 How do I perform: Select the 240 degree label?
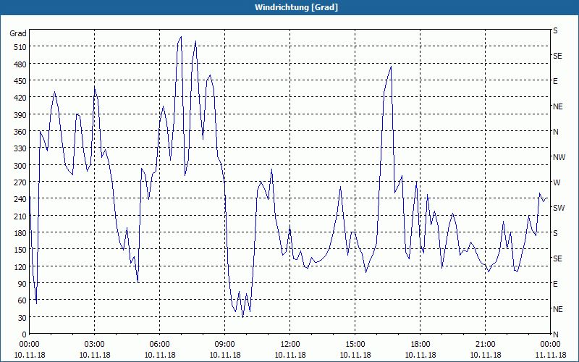20,199
